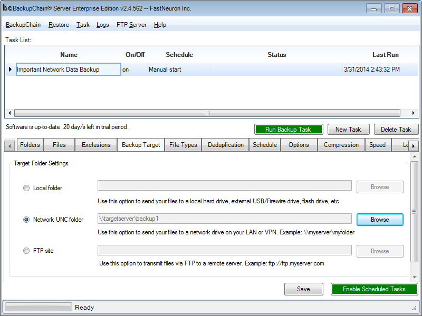
Task: Switch to the Files tab
Action: pos(59,145)
